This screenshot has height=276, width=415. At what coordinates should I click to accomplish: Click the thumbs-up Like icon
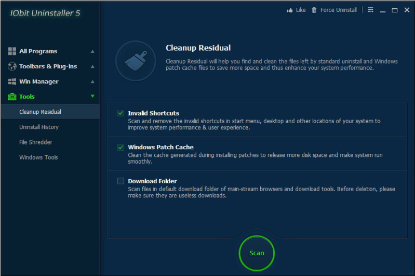289,10
